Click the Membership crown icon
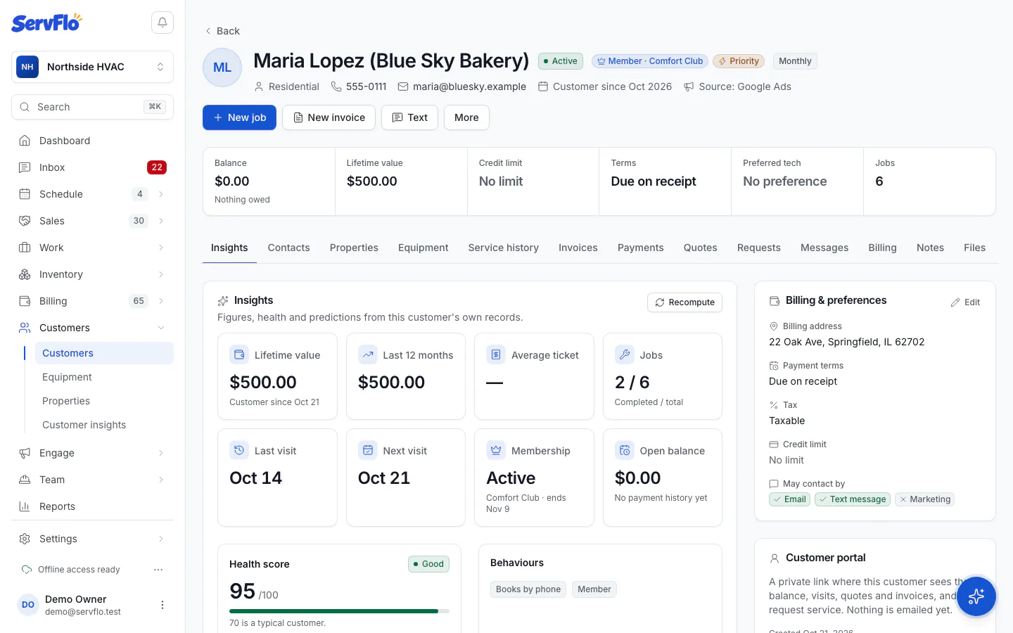This screenshot has width=1013, height=633. (496, 450)
